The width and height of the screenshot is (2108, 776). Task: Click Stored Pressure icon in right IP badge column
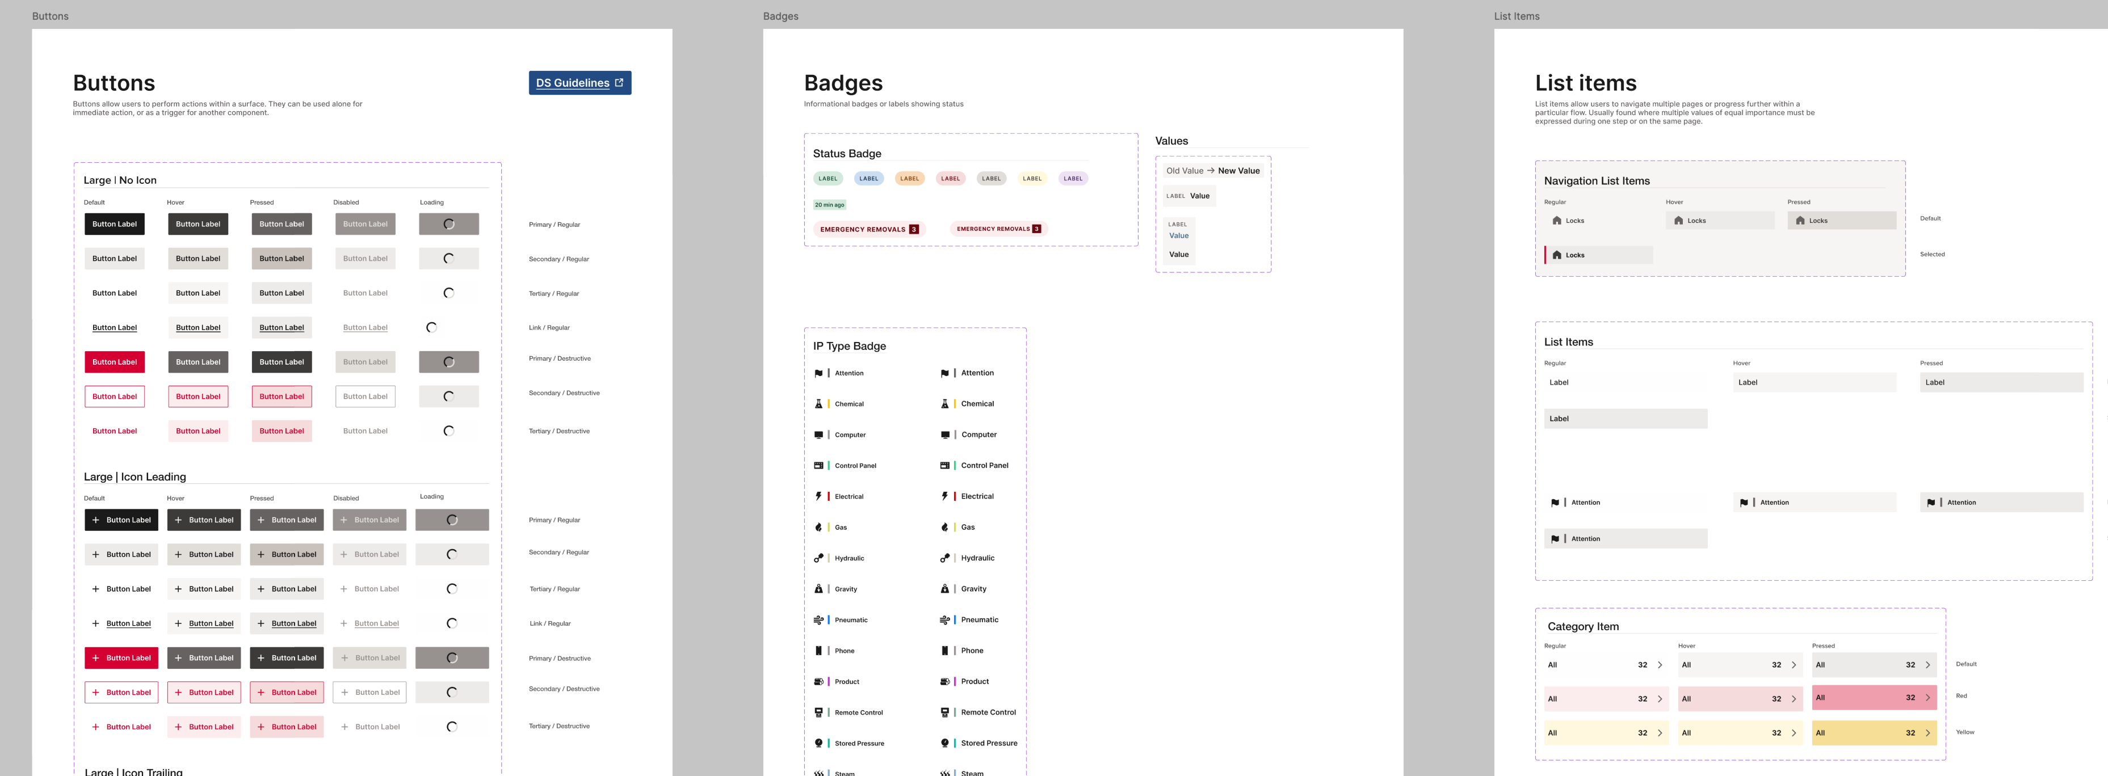click(944, 743)
